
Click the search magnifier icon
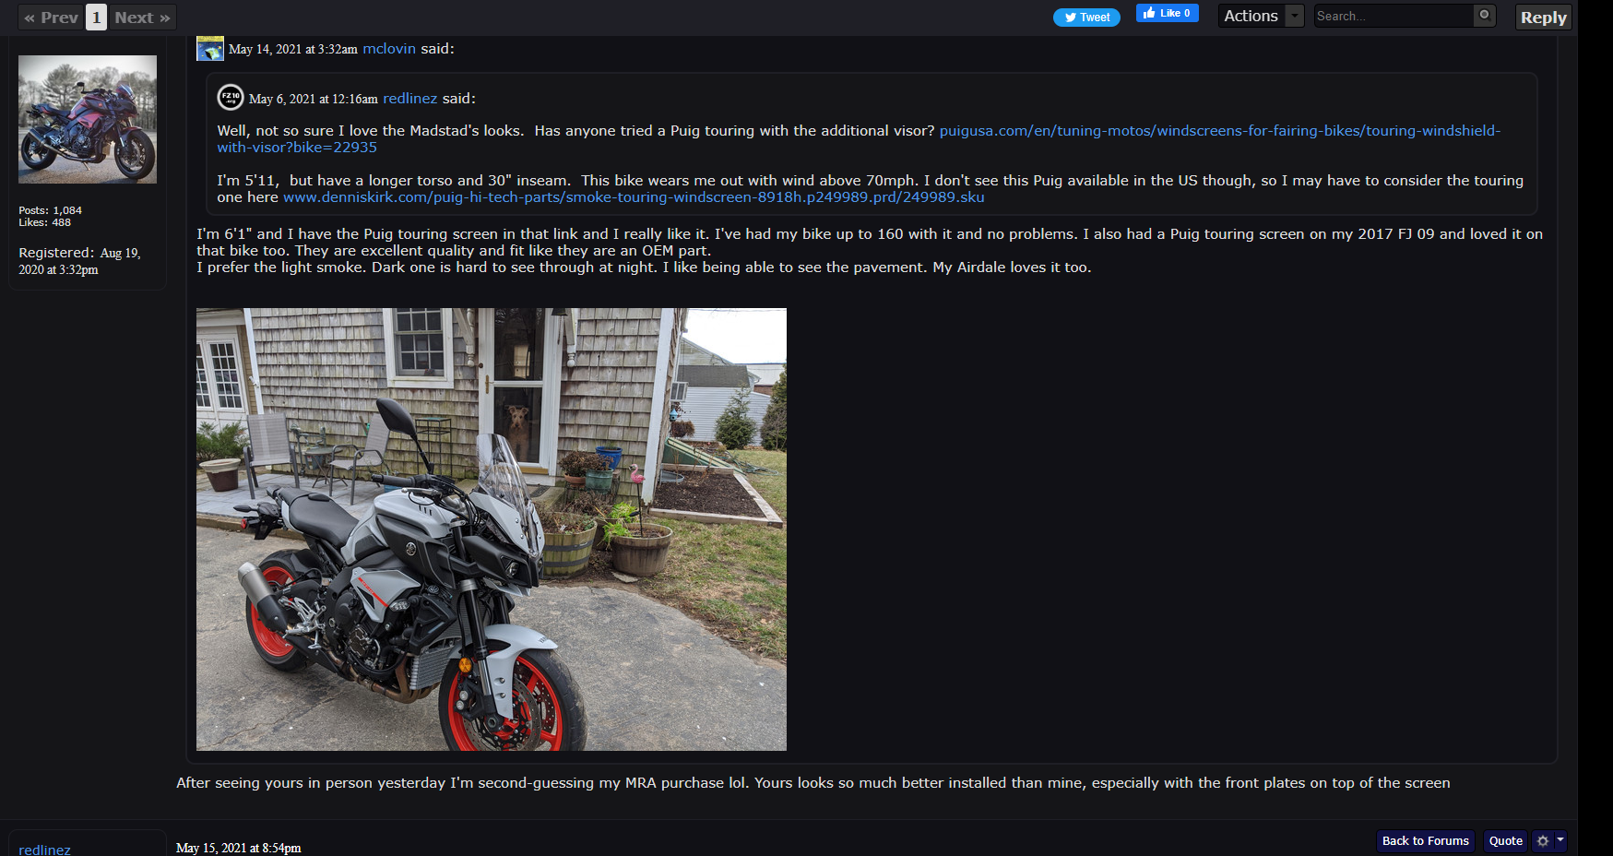[x=1484, y=16]
